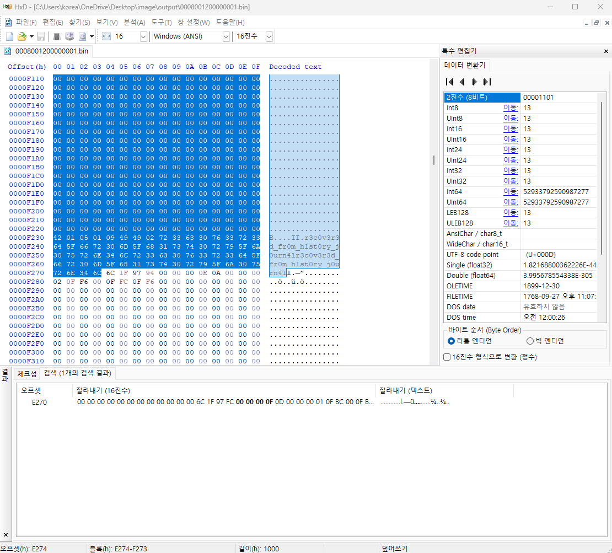Screen dimensions: 612x553
Task: Click the 이동 link next to UInt64
Action: pyautogui.click(x=511, y=202)
